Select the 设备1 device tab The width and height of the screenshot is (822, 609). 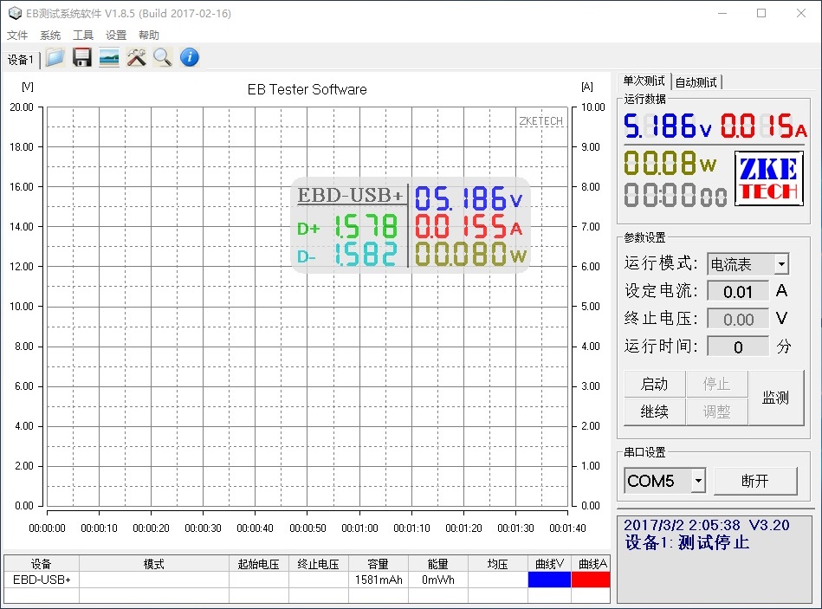pyautogui.click(x=22, y=59)
